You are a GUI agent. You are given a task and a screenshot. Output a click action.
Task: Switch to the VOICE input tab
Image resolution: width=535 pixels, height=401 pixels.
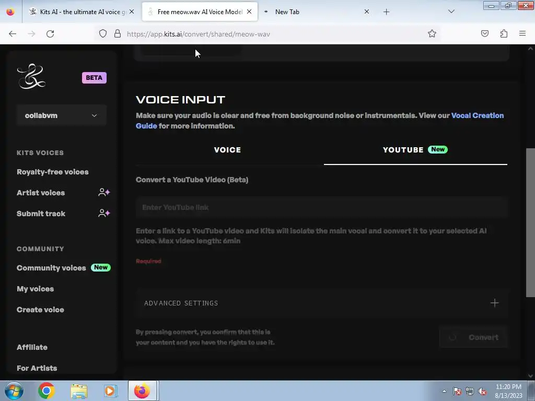click(x=228, y=150)
